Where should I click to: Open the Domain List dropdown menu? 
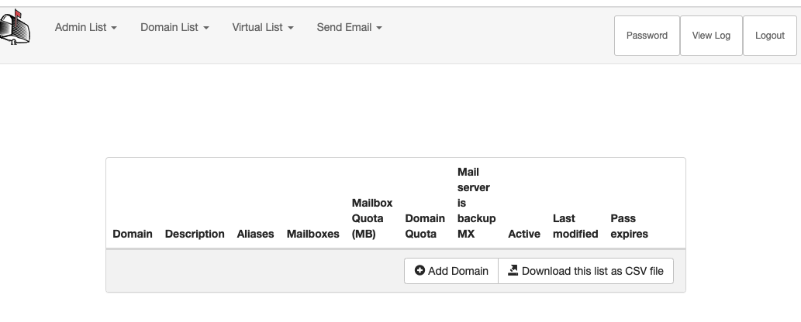174,28
